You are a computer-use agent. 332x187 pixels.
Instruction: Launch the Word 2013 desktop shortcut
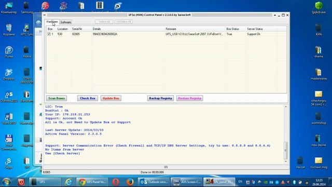(9, 119)
